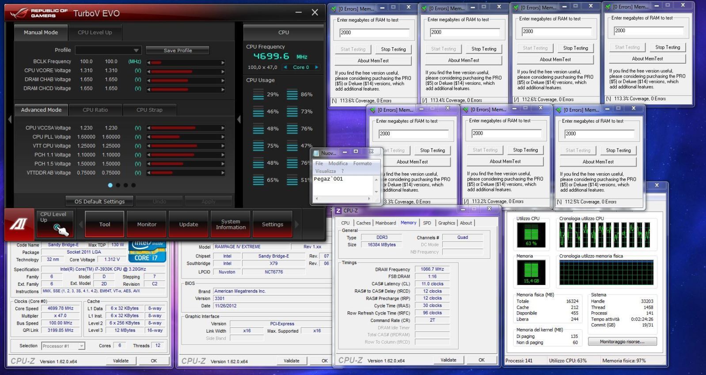Increase VTTDDR AB Voltage with right arrow
This screenshot has width=706, height=375.
223,173
